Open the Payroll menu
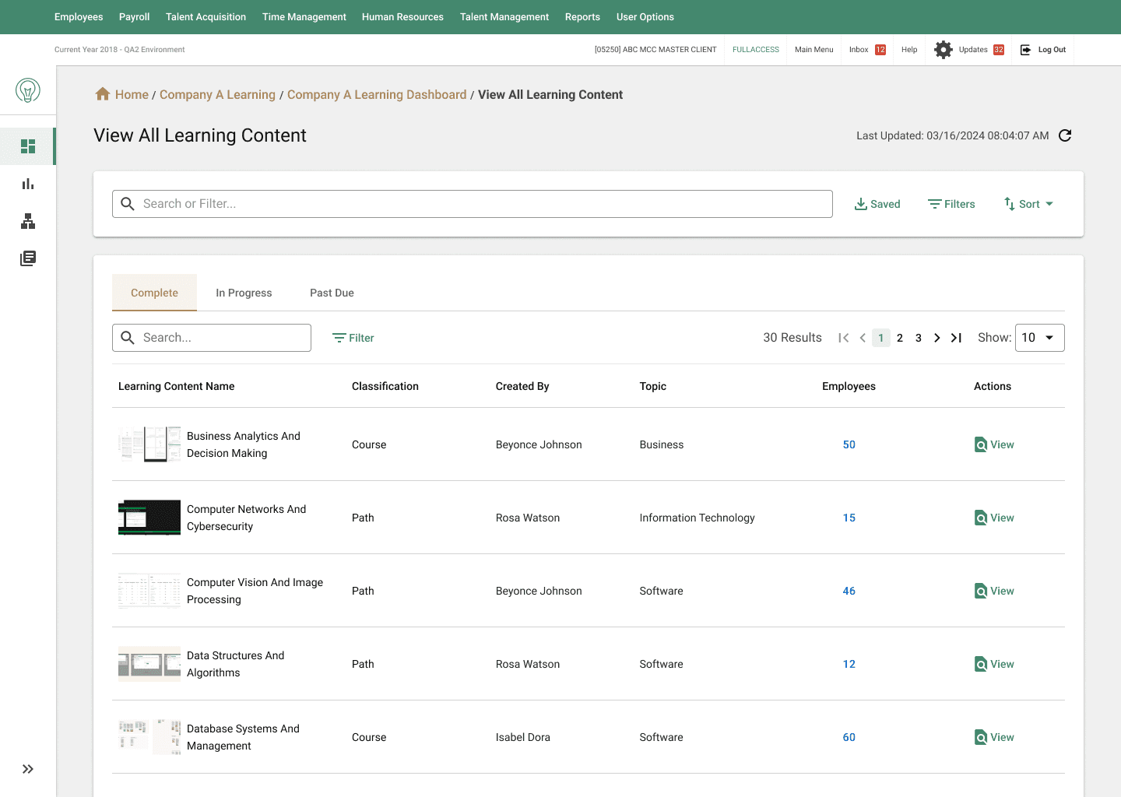This screenshot has width=1121, height=797. (x=134, y=17)
